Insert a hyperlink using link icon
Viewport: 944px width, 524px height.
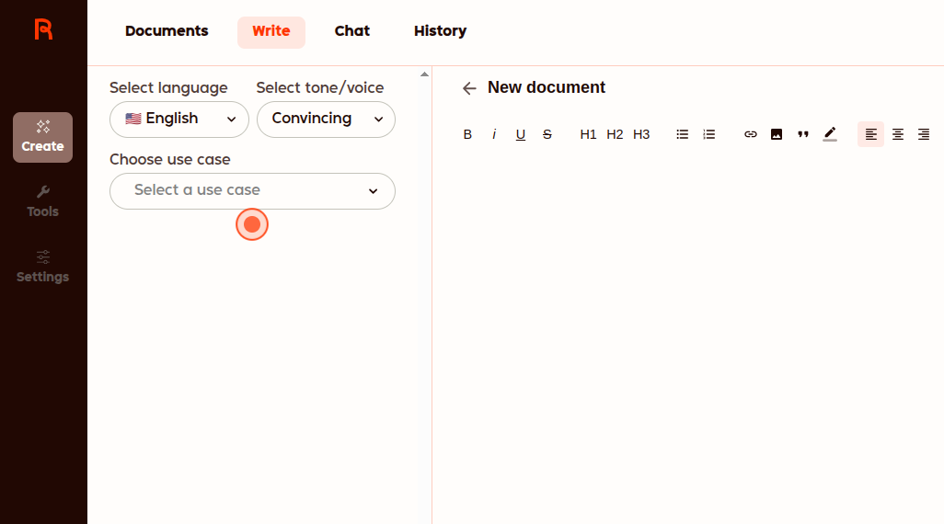(751, 134)
